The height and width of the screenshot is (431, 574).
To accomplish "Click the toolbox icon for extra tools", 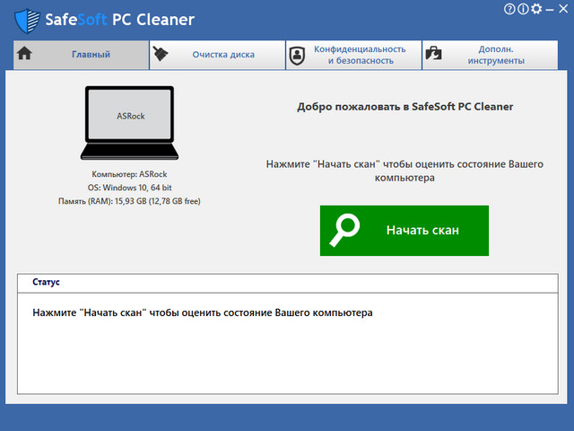I will (433, 55).
